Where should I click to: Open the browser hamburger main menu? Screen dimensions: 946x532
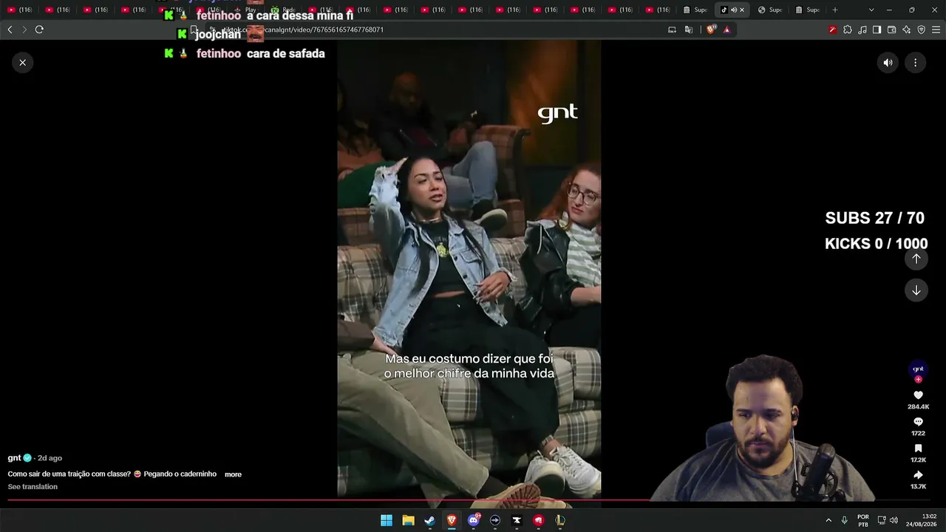point(936,30)
